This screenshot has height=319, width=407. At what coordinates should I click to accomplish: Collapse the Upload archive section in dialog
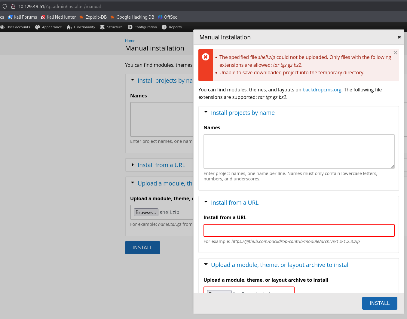(x=280, y=265)
